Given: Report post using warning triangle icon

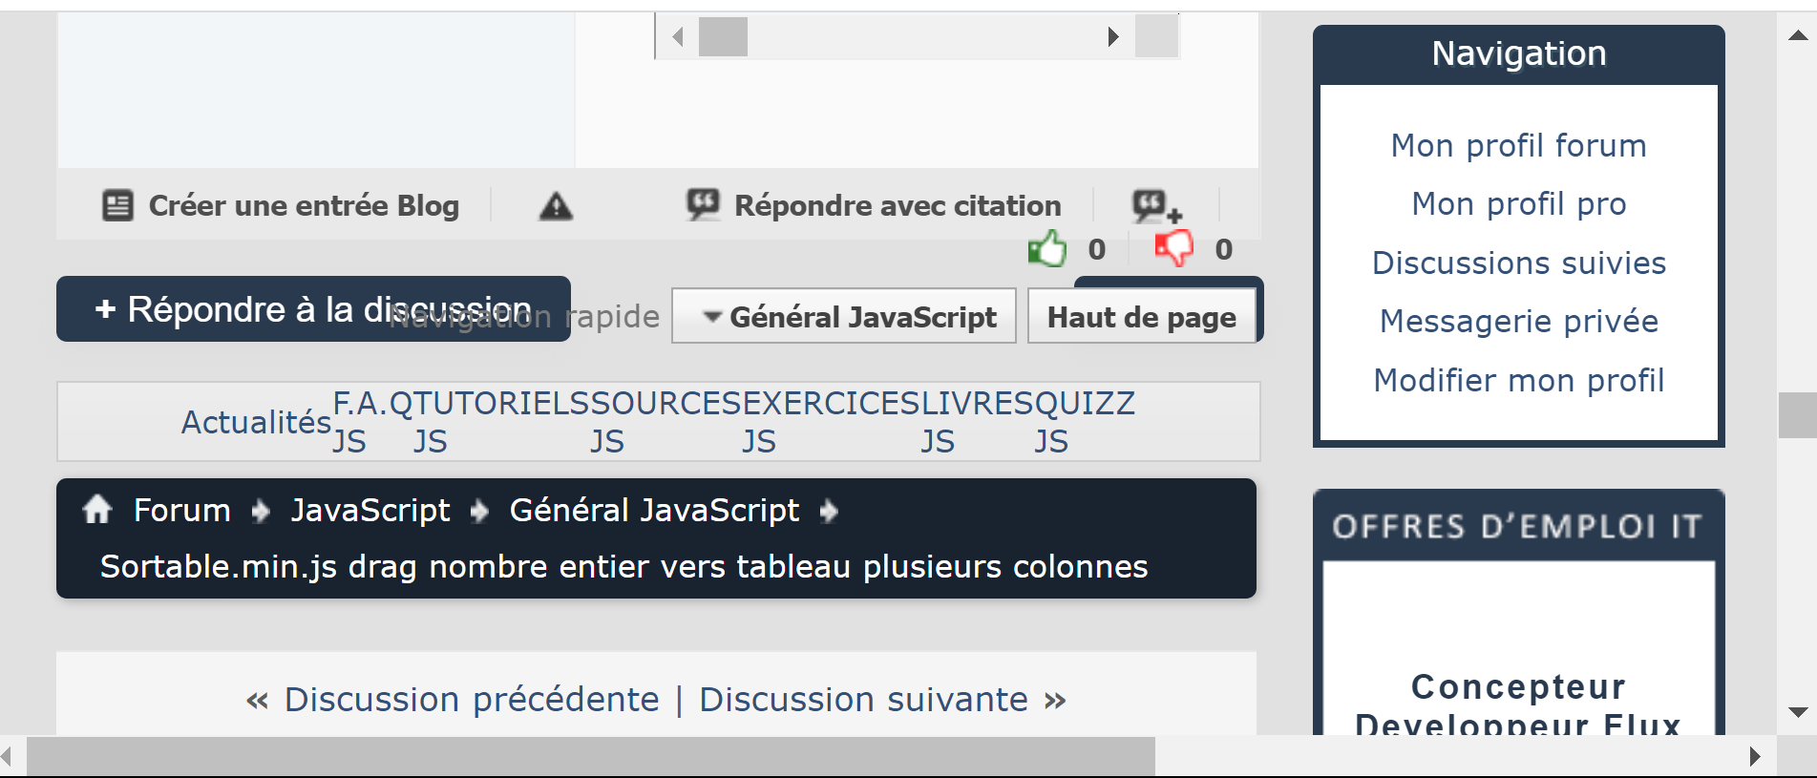Looking at the screenshot, I should (556, 206).
